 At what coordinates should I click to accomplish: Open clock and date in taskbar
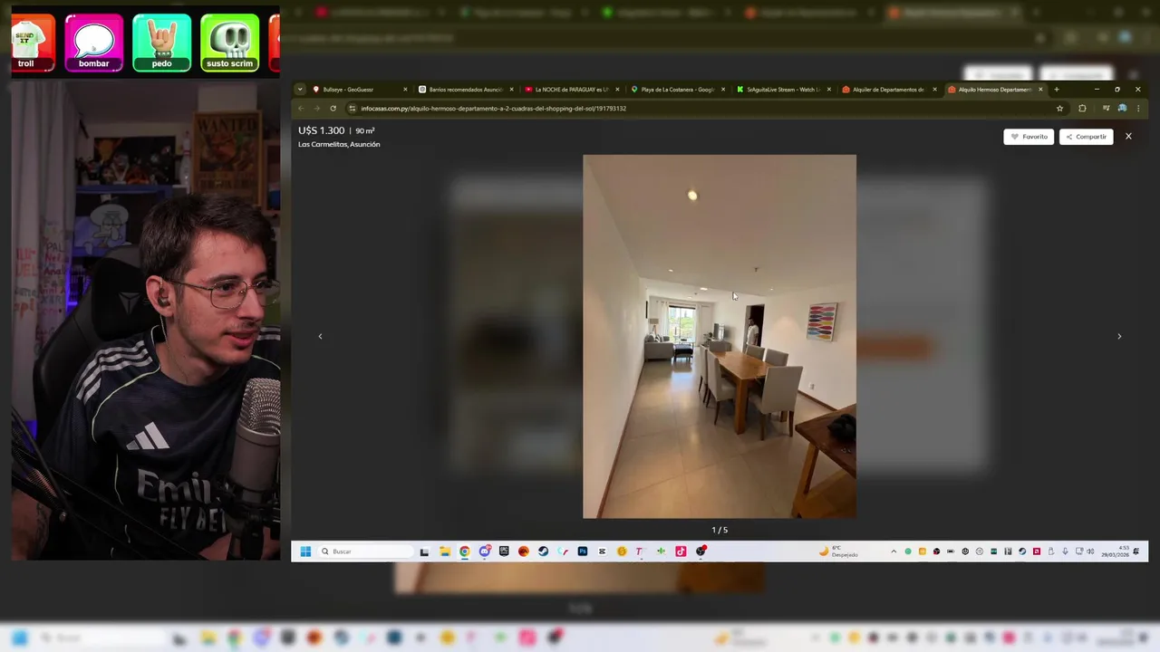(x=1115, y=551)
